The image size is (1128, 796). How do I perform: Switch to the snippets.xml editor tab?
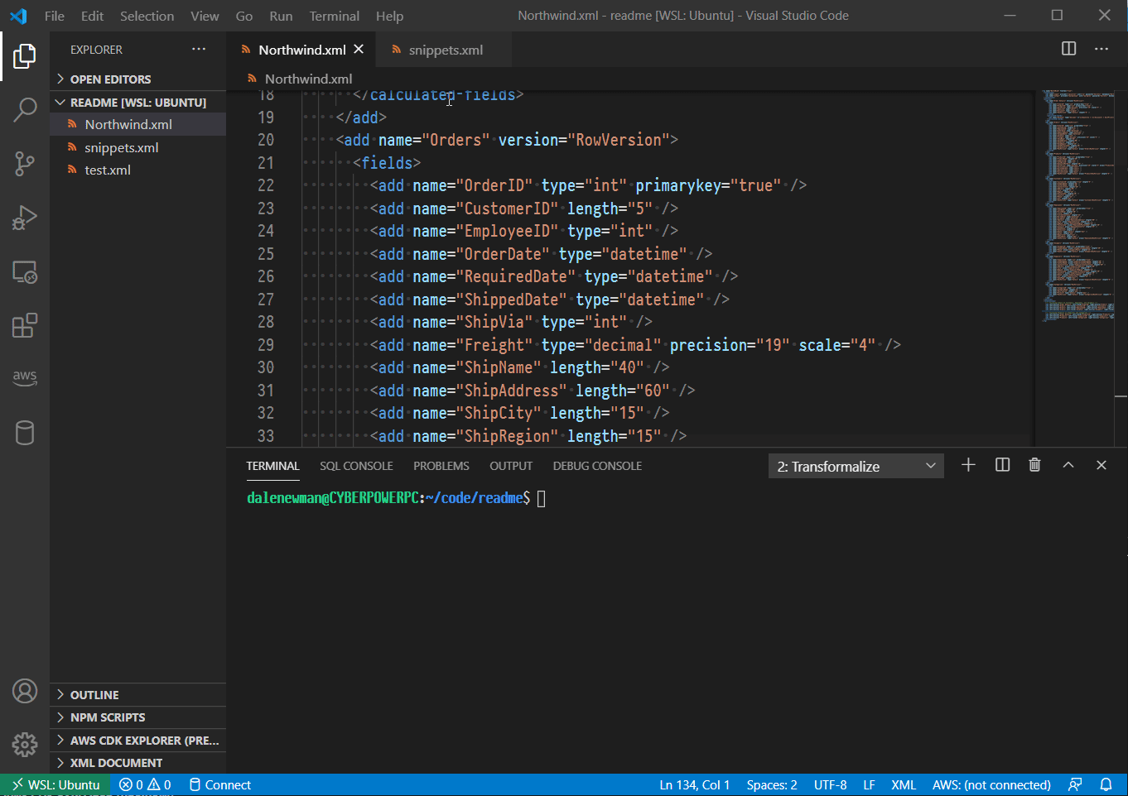click(x=444, y=50)
